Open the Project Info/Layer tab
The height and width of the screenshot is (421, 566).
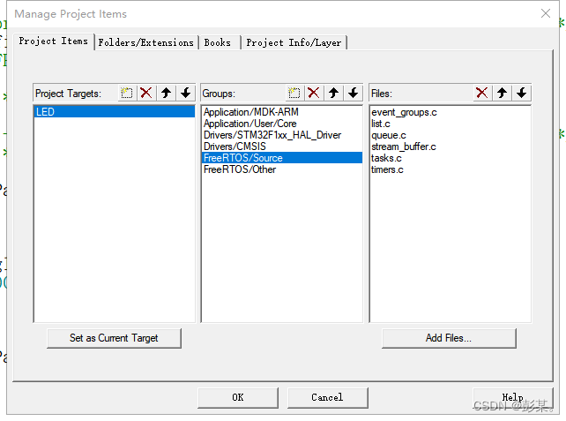pos(294,42)
